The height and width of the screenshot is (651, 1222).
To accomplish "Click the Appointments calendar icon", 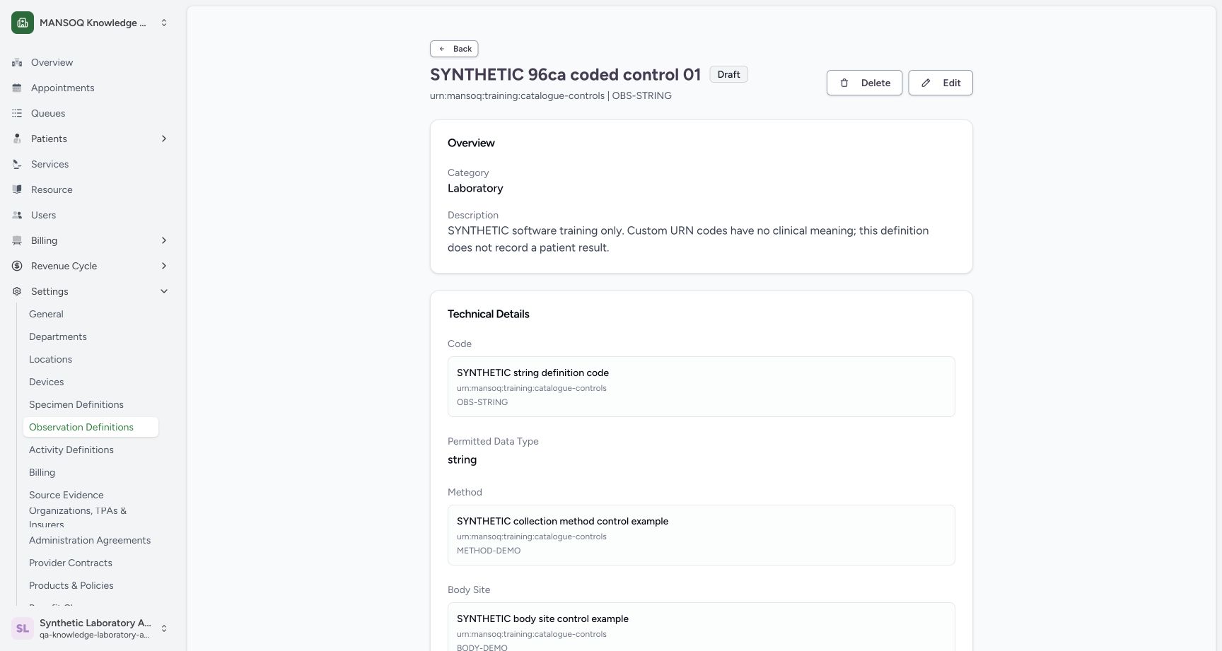I will pos(17,88).
